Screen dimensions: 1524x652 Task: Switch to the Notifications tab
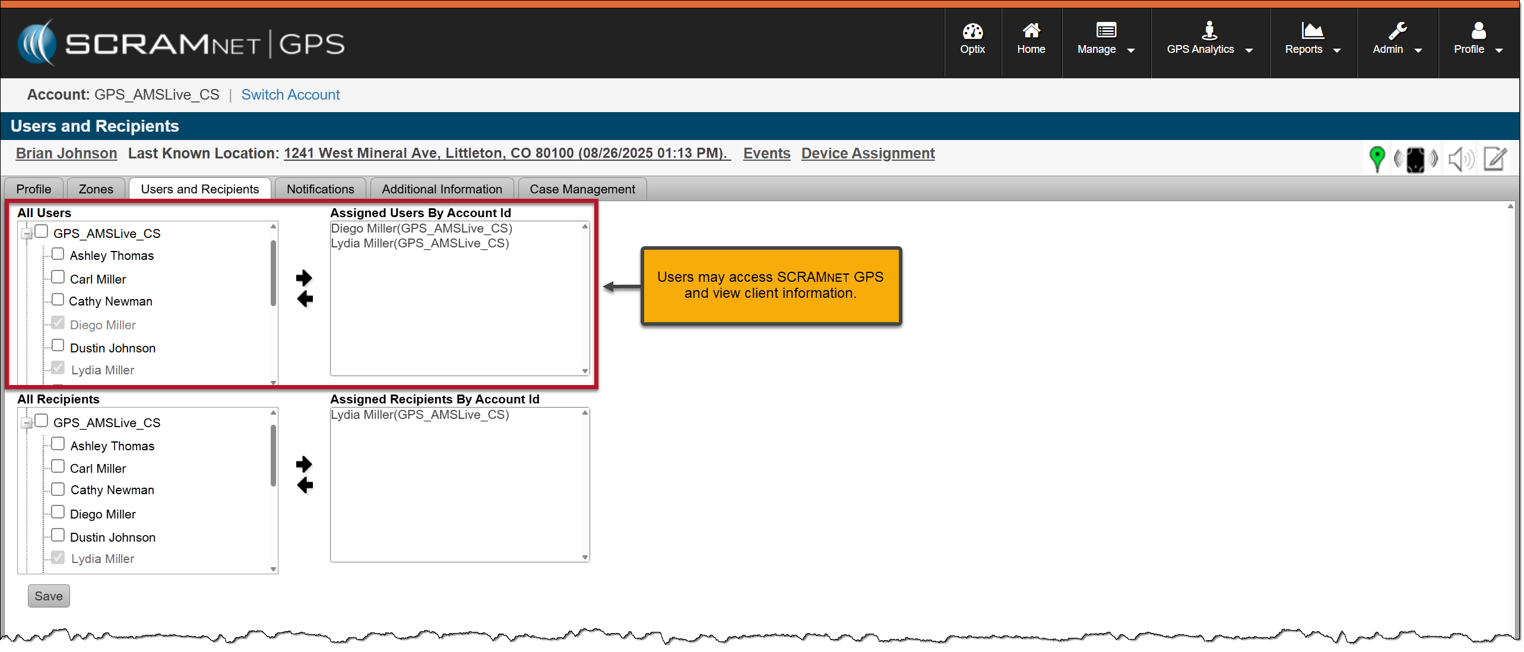(320, 189)
